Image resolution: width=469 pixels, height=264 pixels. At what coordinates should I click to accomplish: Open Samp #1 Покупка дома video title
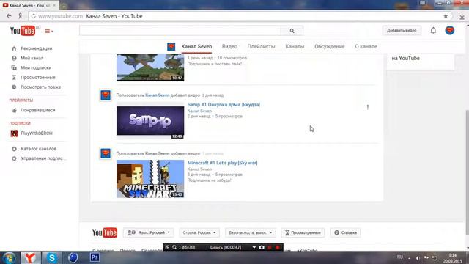224,104
